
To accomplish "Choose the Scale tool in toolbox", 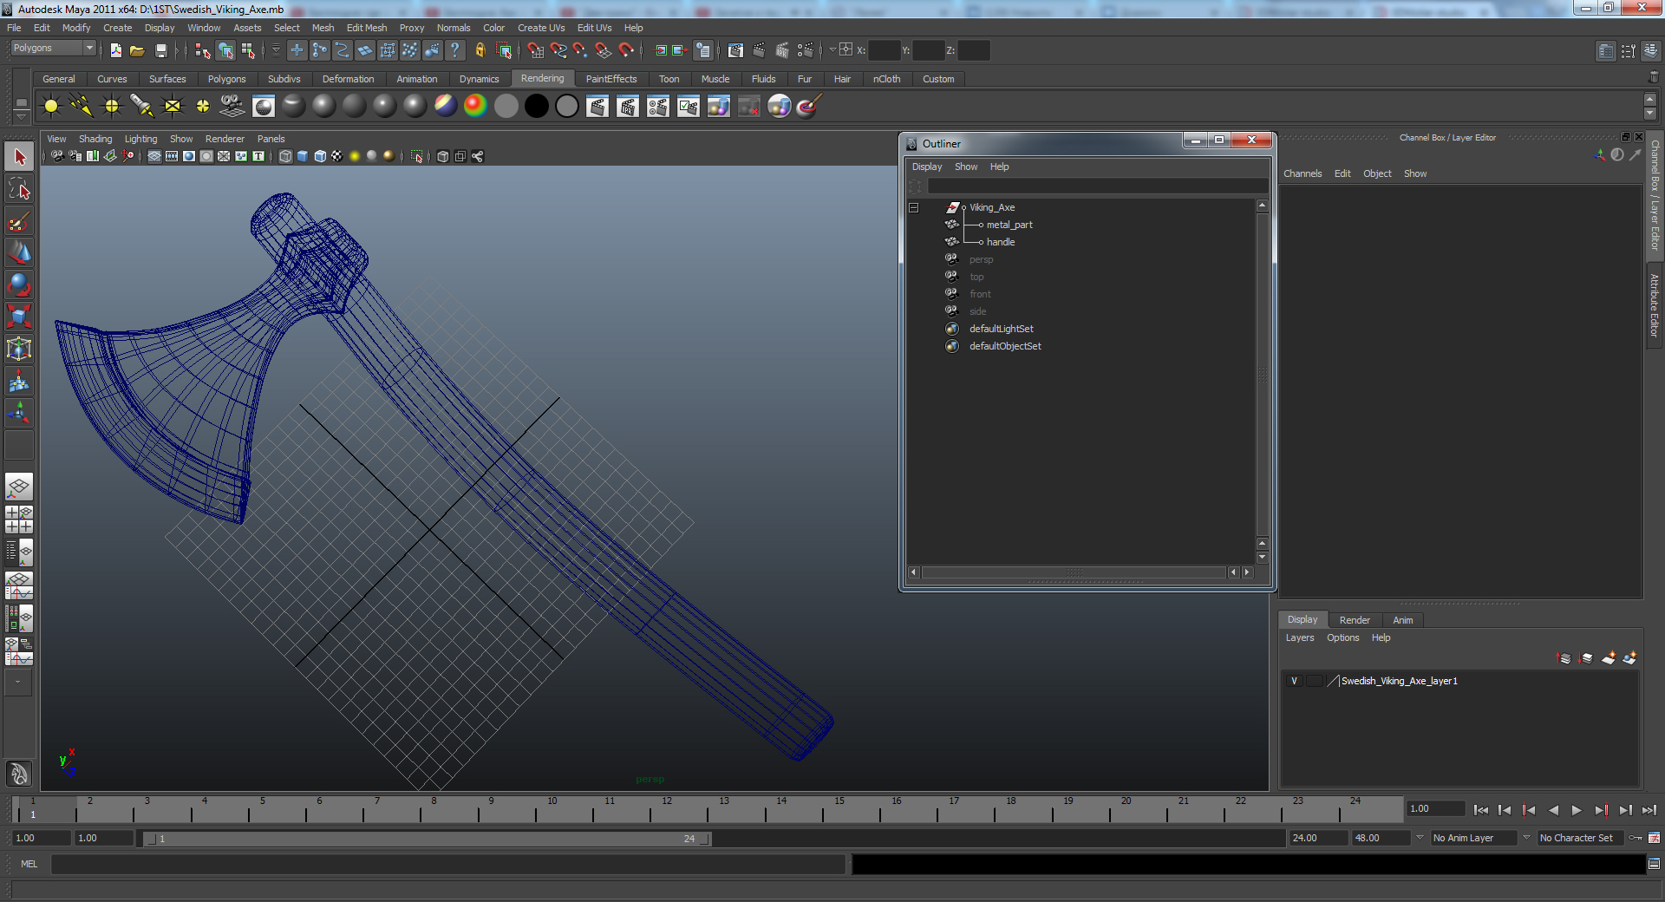I will point(19,317).
